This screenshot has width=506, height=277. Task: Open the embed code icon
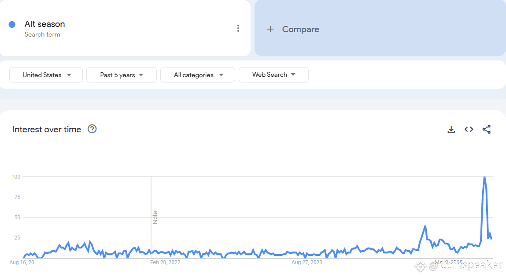469,129
